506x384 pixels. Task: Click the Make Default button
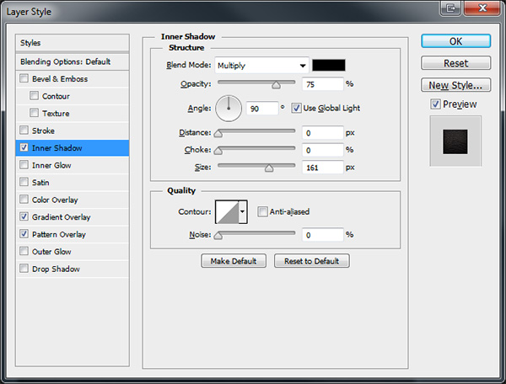[234, 261]
